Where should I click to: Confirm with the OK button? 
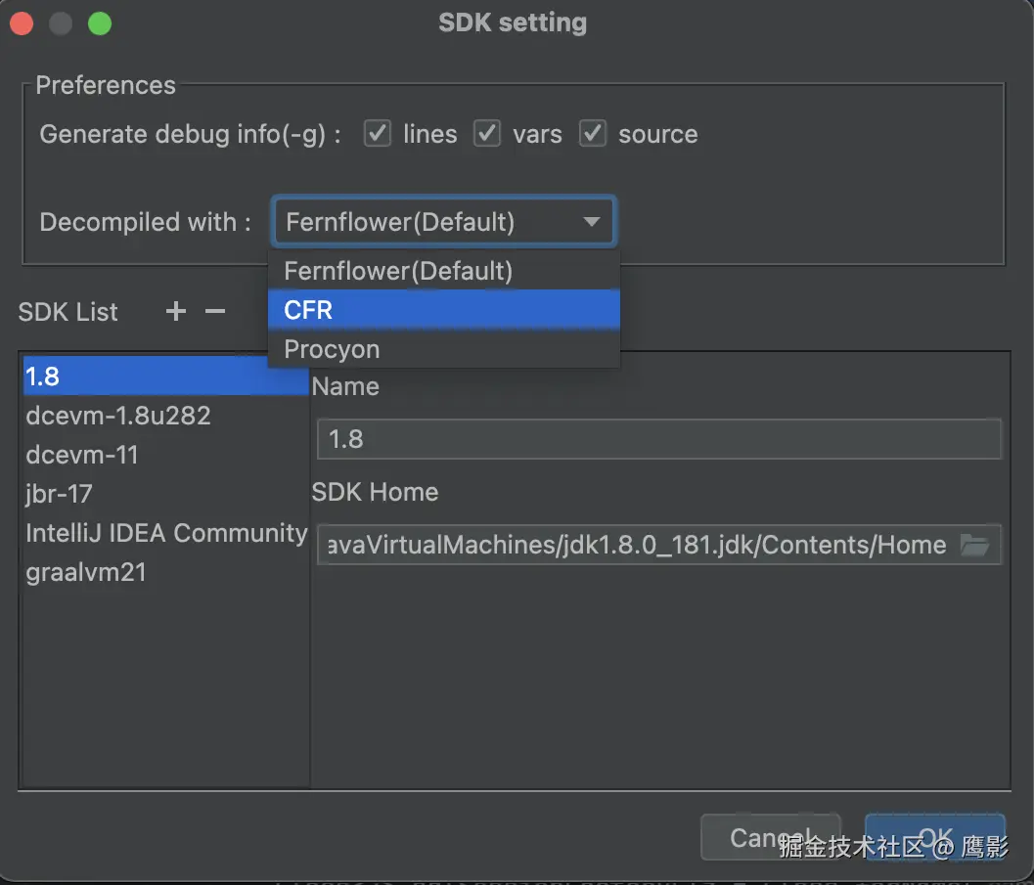click(x=934, y=838)
